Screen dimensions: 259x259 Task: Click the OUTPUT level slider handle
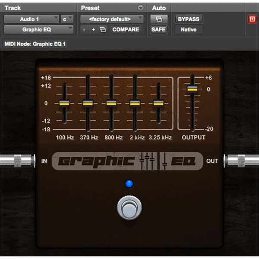pyautogui.click(x=192, y=89)
